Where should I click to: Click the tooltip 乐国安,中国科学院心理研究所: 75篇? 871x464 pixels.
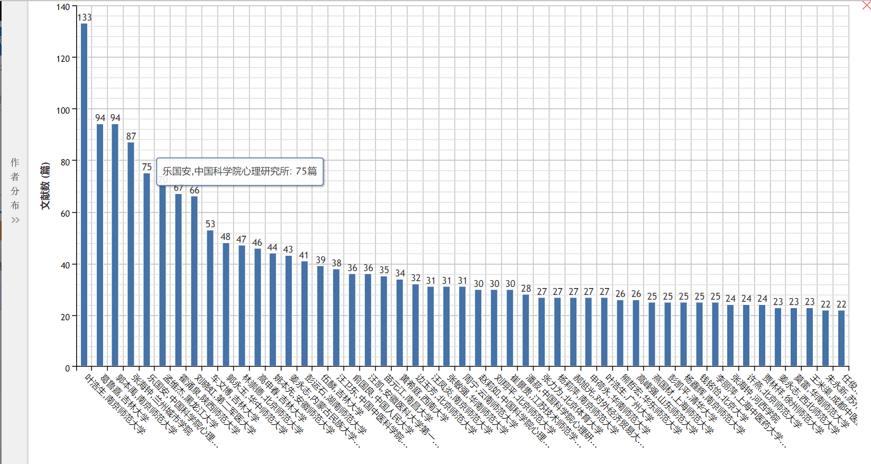(x=240, y=171)
